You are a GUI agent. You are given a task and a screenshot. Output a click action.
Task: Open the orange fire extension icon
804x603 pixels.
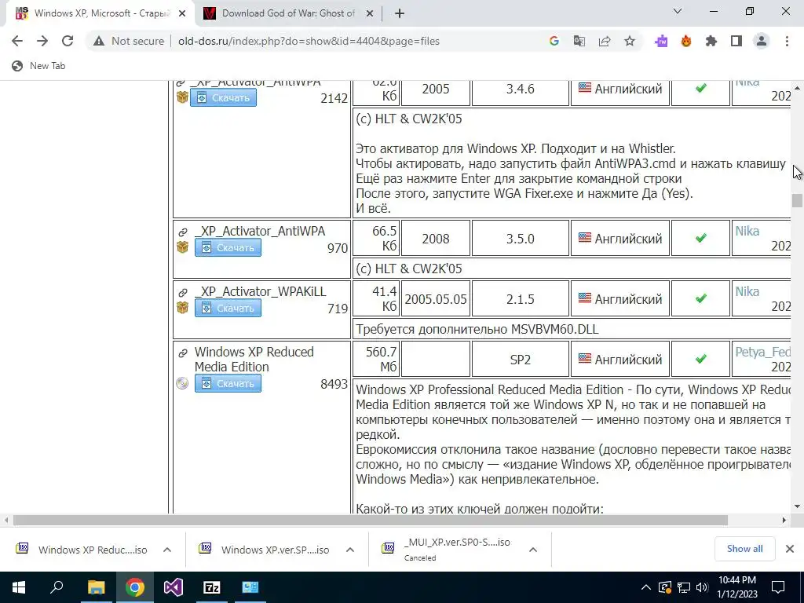[x=686, y=41]
